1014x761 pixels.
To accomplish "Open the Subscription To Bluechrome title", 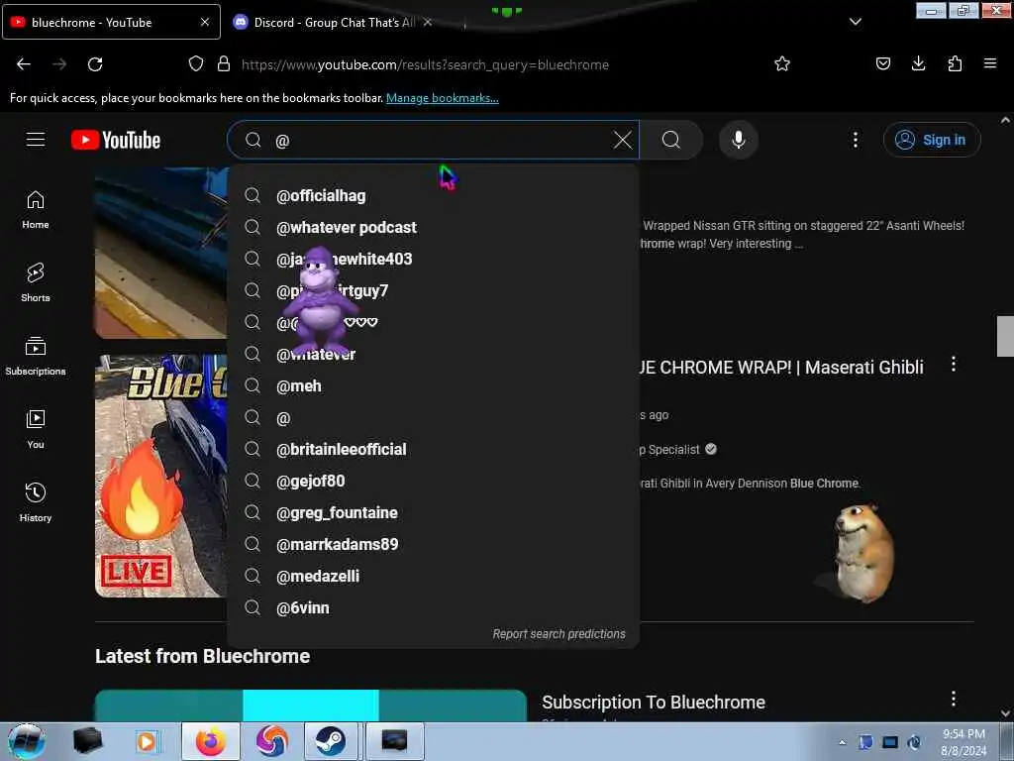I will (654, 703).
